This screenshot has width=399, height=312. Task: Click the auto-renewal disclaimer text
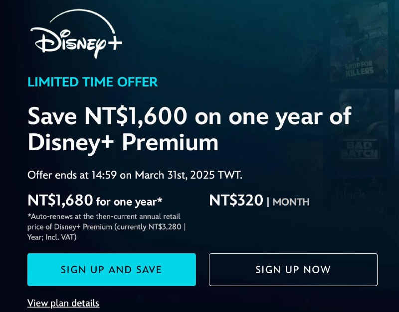click(x=105, y=227)
